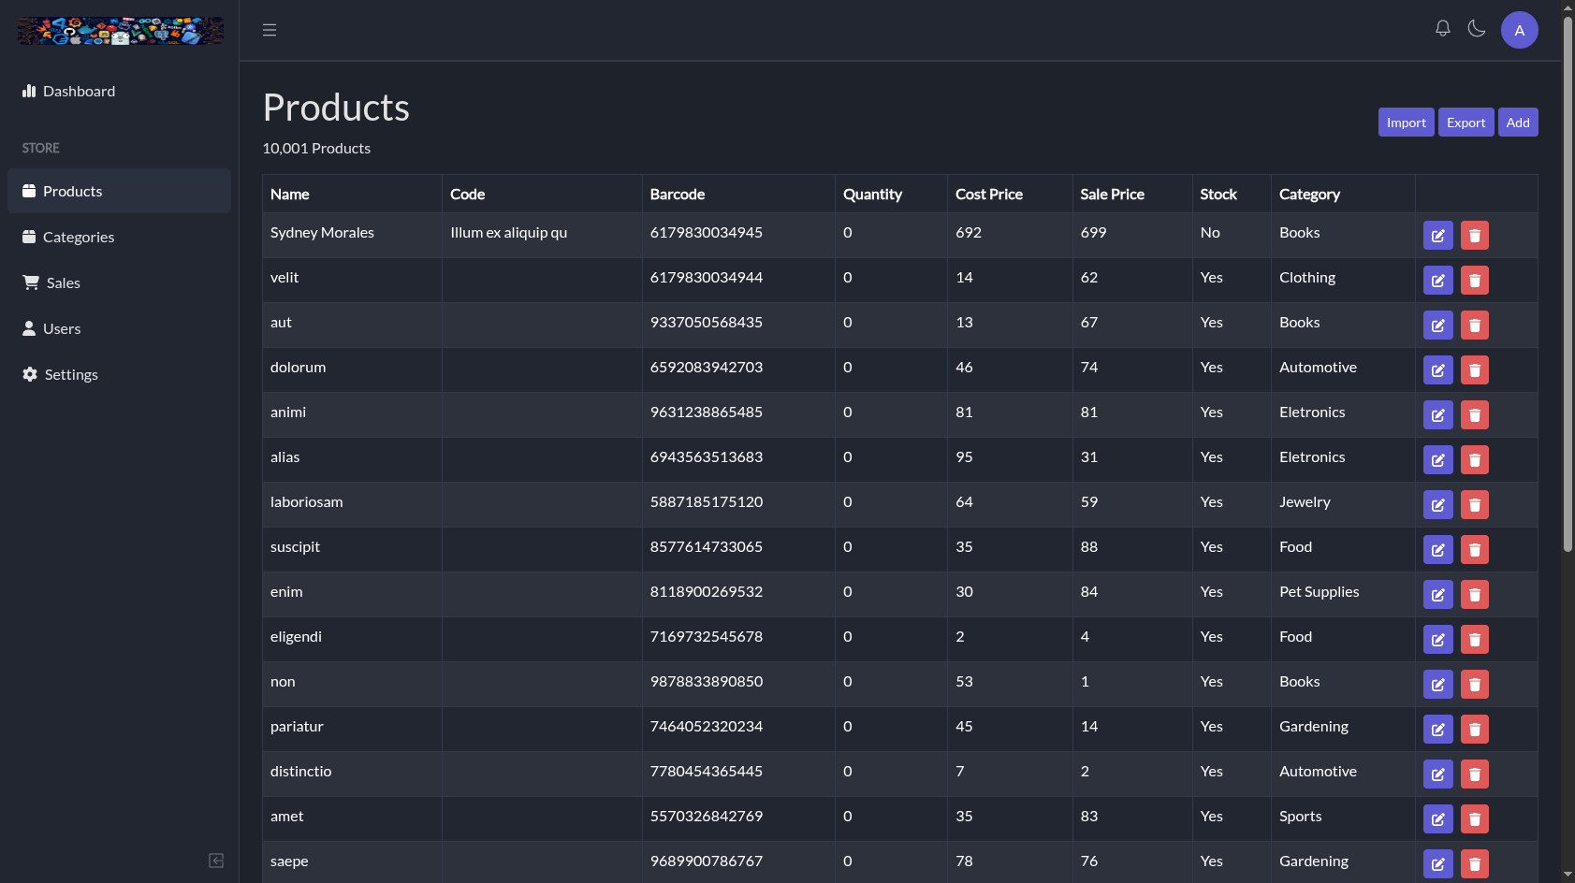This screenshot has width=1575, height=883.
Task: Delete the pariatur product
Action: click(x=1475, y=730)
